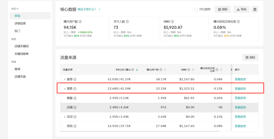Click the GMV card help icon
274x139 pixels.
coord(172,22)
